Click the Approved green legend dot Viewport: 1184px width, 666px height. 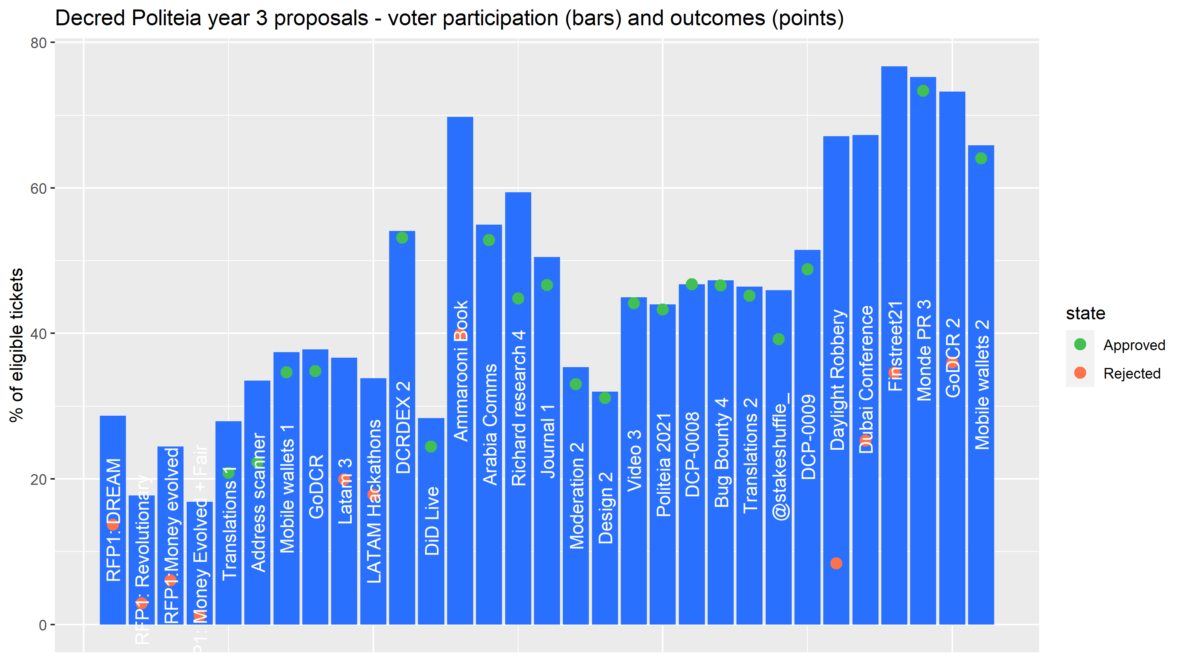[1080, 344]
